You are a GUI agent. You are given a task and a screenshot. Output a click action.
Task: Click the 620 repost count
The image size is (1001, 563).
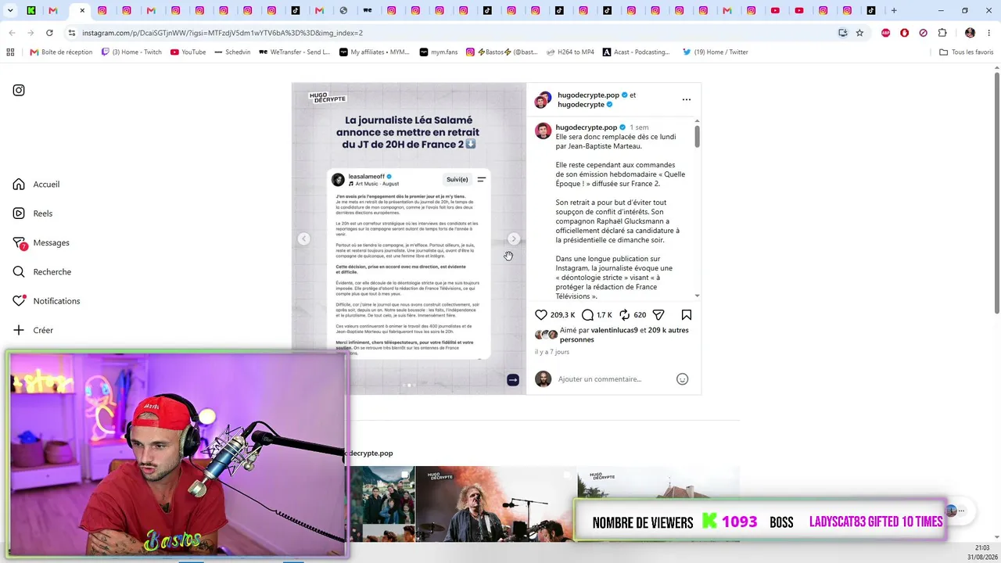(640, 315)
